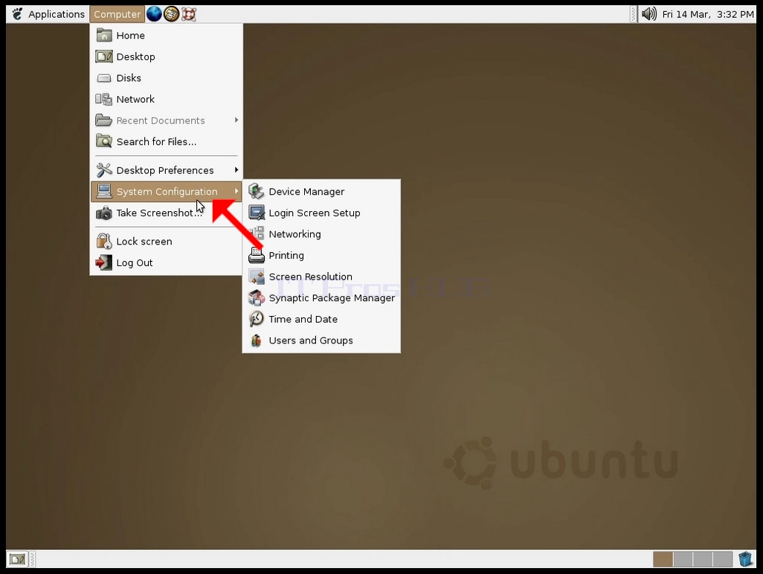Collapse the System Configuration submenu entry

point(167,192)
